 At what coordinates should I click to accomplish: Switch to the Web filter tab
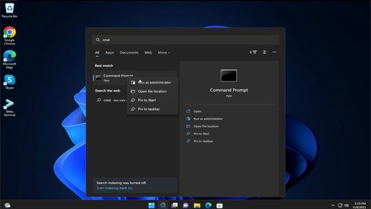point(148,53)
